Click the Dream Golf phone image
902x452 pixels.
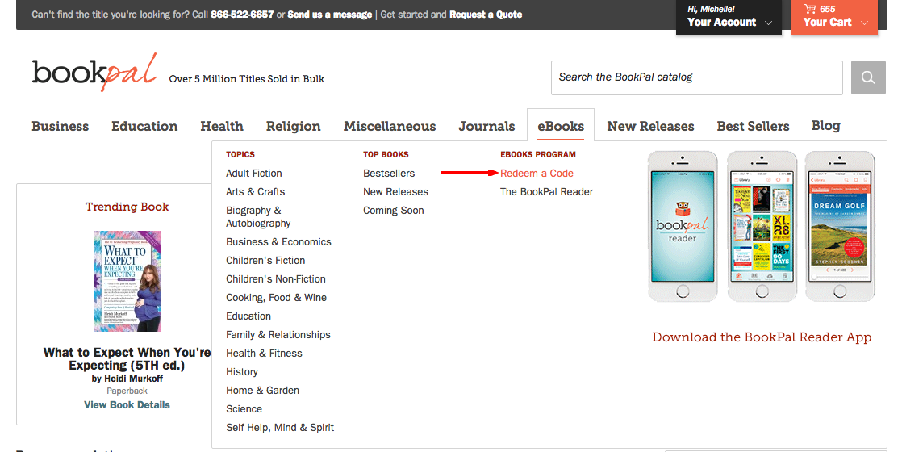coord(840,226)
